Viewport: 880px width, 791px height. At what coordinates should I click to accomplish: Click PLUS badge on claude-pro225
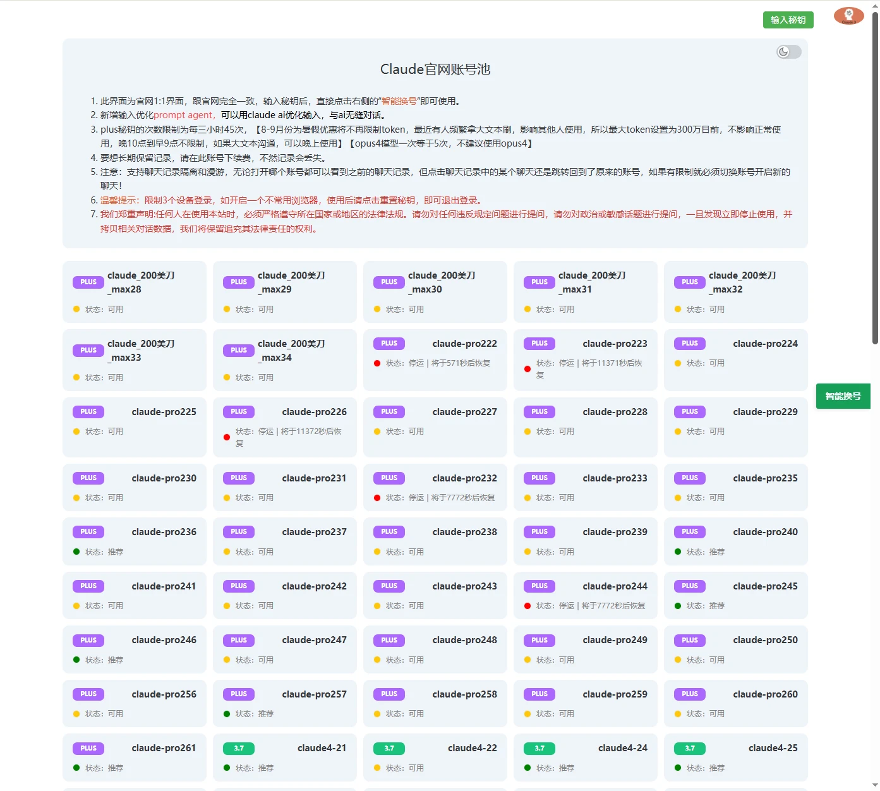[88, 412]
